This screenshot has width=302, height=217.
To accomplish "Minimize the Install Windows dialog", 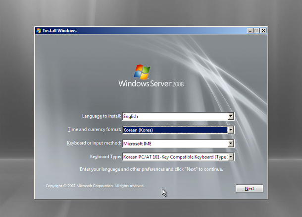I will 250,30.
